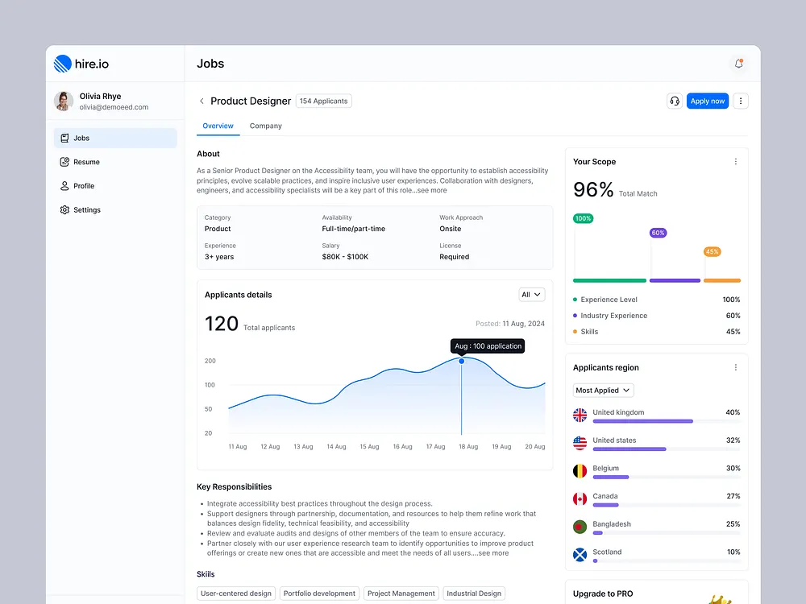Open the notification bell at the top right
Screen dimensions: 806x604
[738, 63]
